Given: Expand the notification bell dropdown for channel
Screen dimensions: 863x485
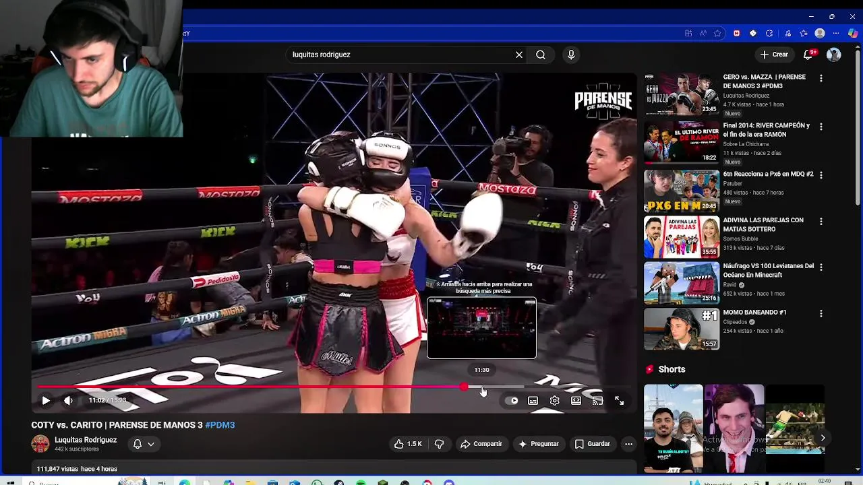Looking at the screenshot, I should (144, 444).
